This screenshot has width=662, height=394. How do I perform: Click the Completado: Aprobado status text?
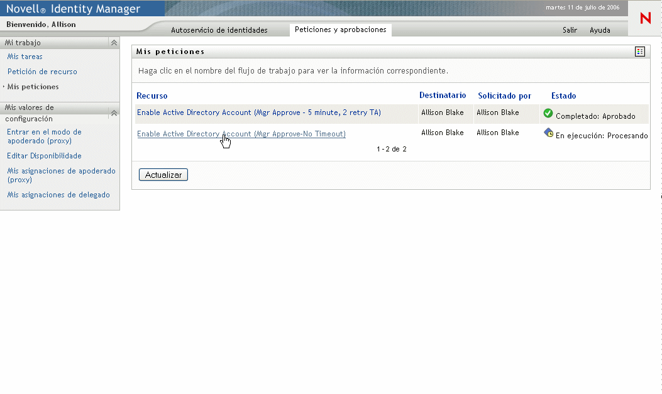click(595, 116)
